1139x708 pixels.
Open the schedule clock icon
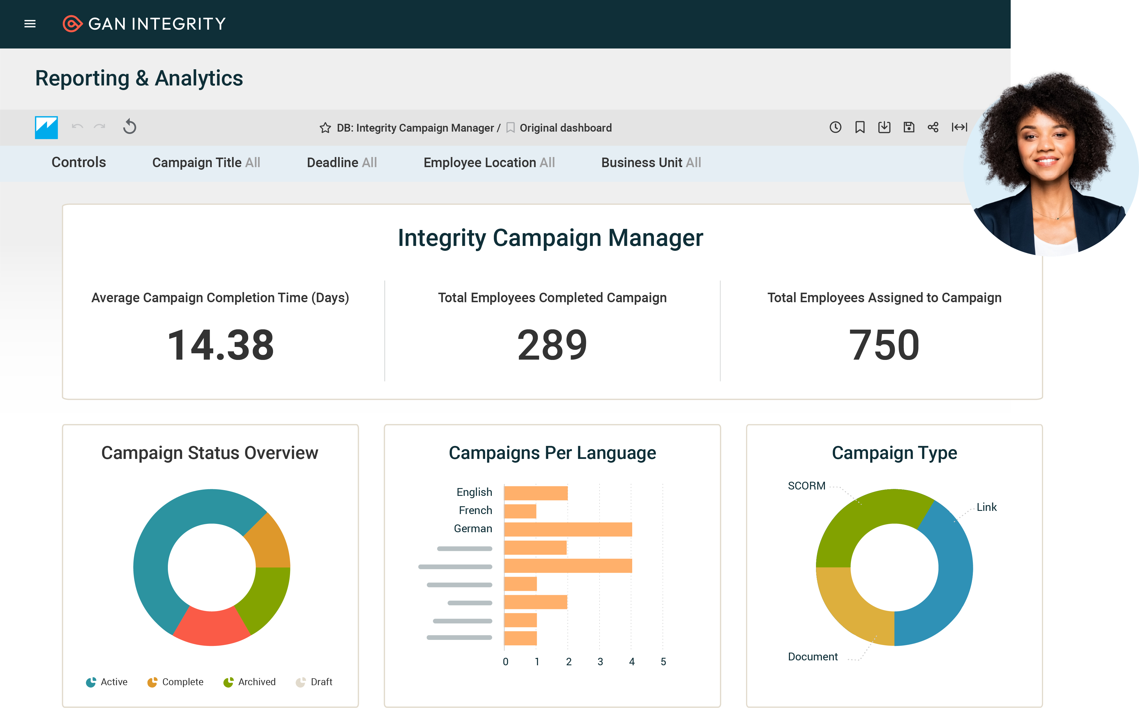[835, 127]
